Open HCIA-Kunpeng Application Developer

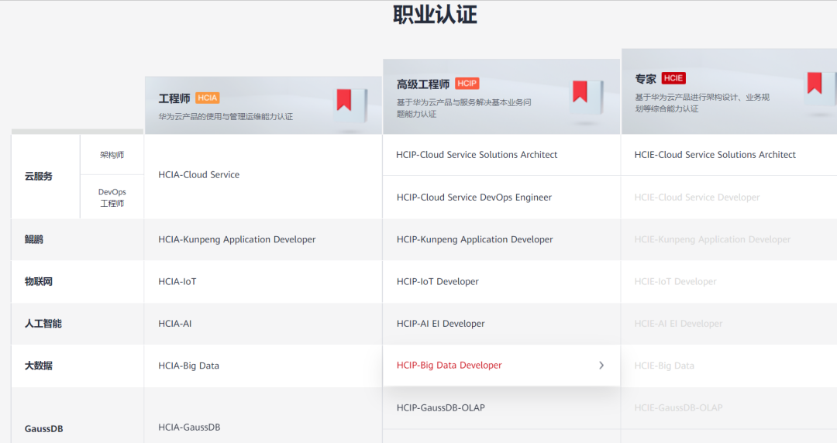coord(237,239)
